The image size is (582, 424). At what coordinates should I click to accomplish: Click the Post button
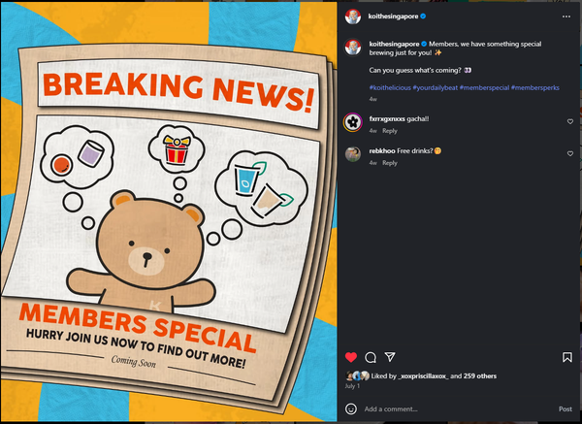click(x=566, y=408)
